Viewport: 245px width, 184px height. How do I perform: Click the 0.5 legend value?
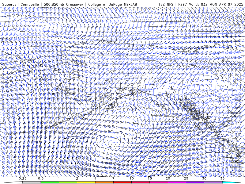(x=41, y=178)
